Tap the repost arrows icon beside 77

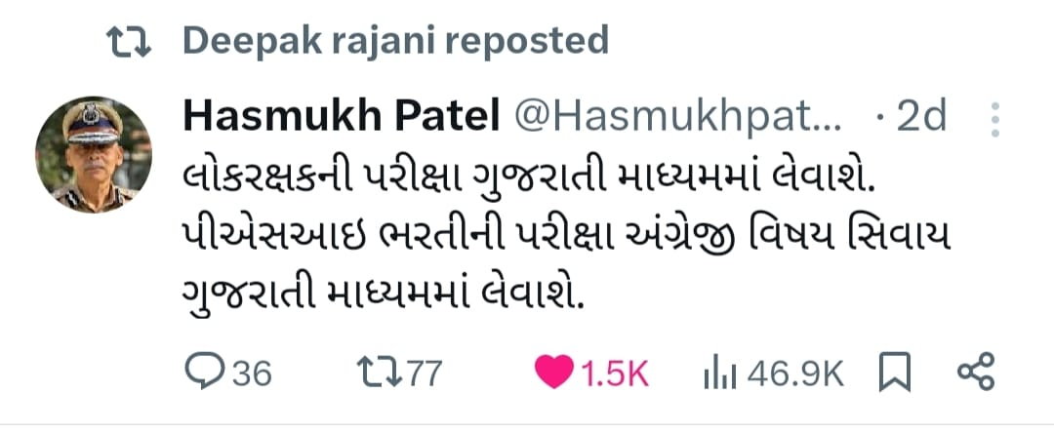[379, 373]
